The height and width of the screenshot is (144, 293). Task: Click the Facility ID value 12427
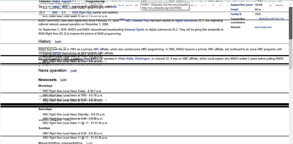pos(258,14)
